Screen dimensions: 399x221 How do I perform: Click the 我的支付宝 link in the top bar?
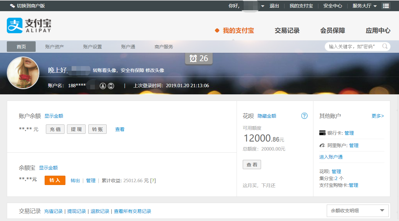coord(301,6)
